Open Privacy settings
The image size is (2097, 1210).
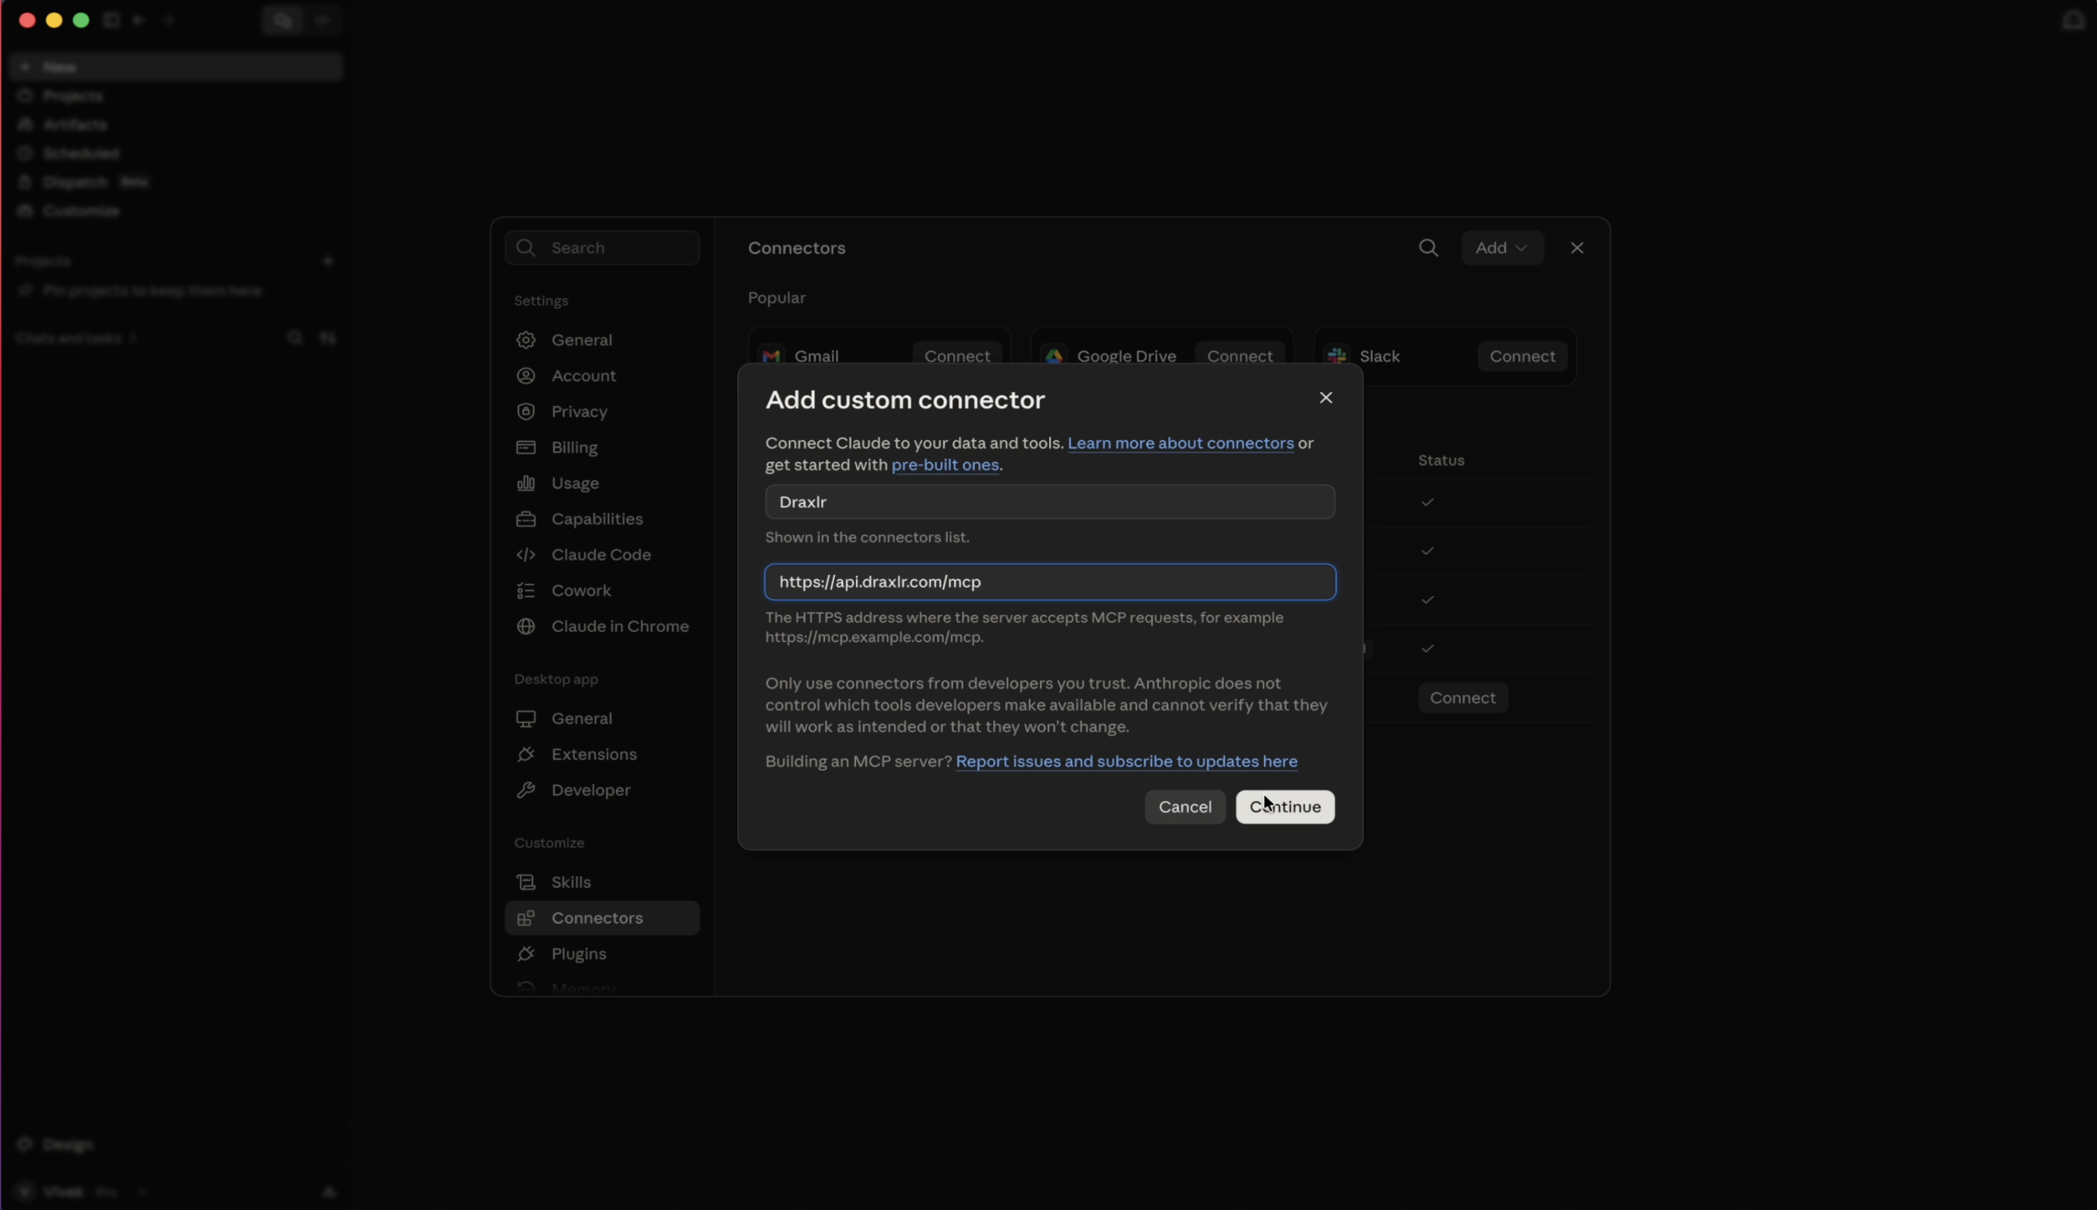602,411
